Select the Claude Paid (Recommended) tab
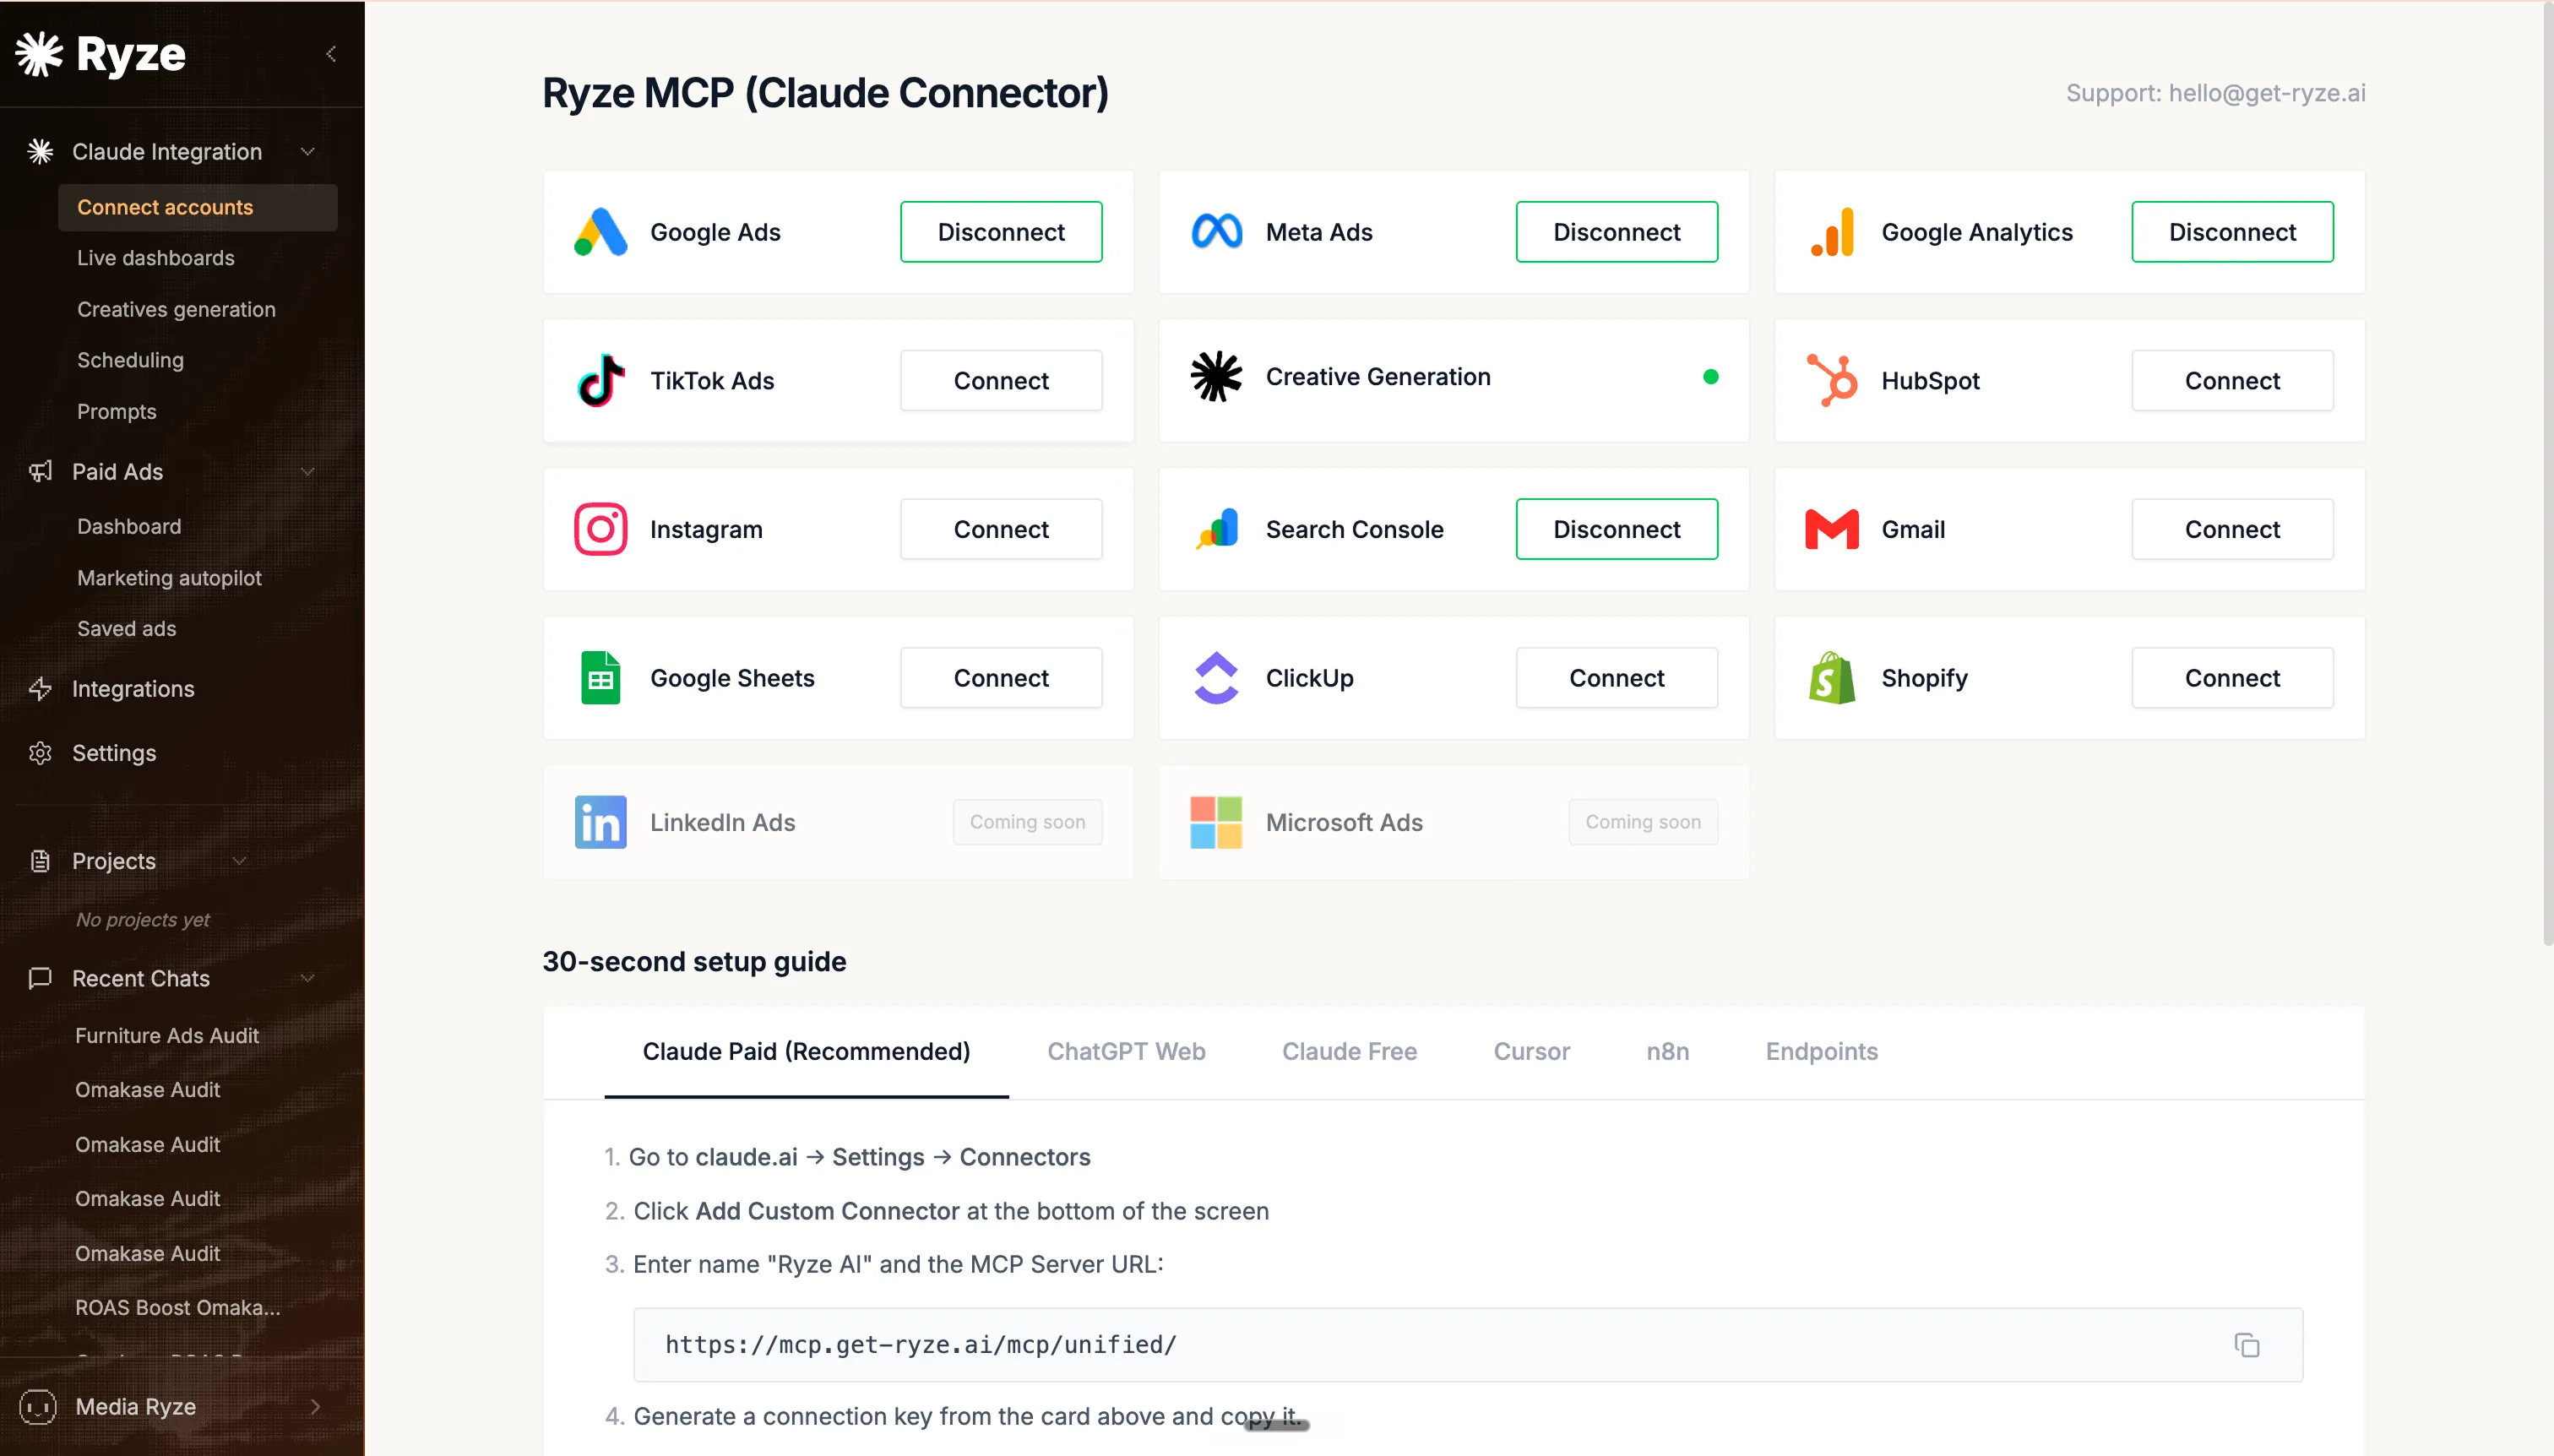 tap(806, 1052)
